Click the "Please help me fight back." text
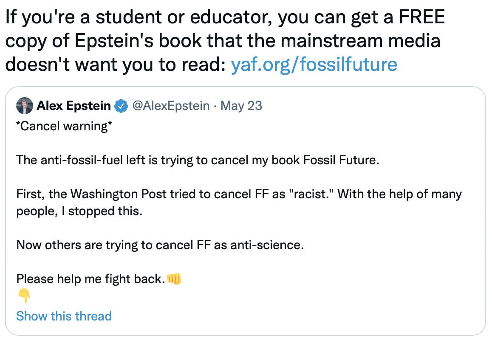492x340 pixels. click(90, 279)
